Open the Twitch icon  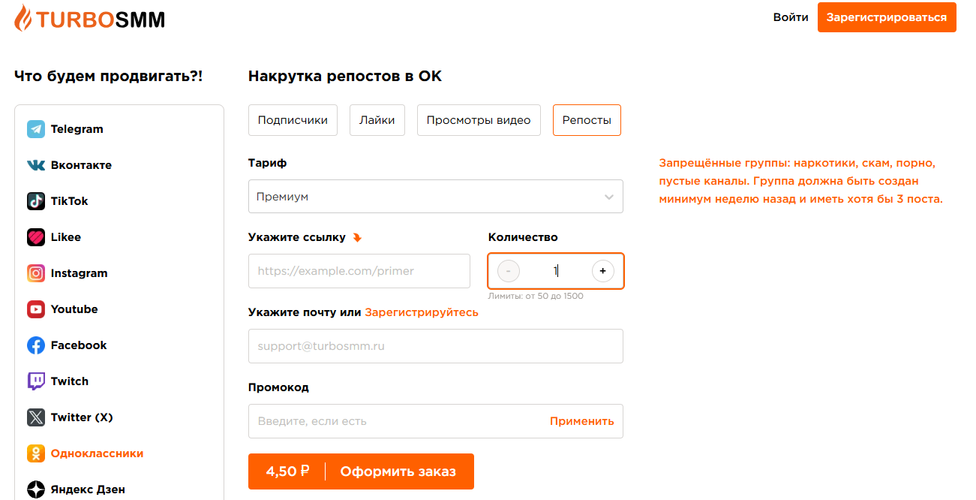pyautogui.click(x=36, y=381)
